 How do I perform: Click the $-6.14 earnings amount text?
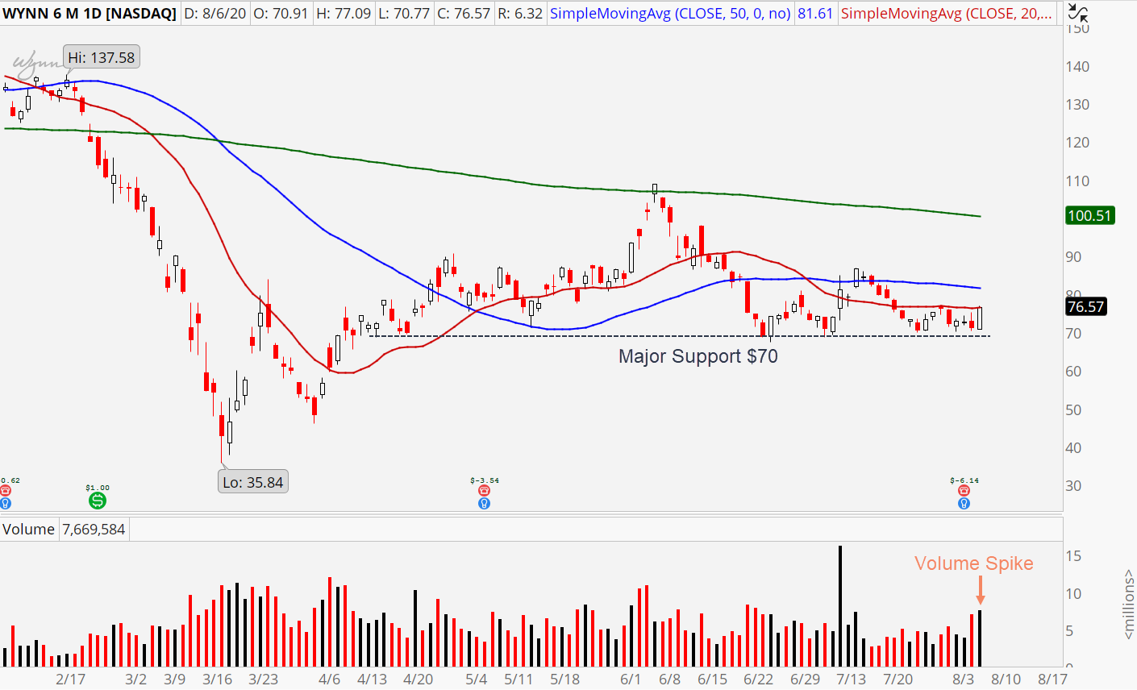click(x=964, y=480)
